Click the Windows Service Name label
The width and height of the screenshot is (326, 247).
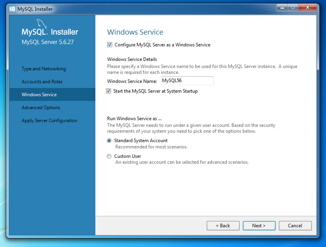point(132,81)
